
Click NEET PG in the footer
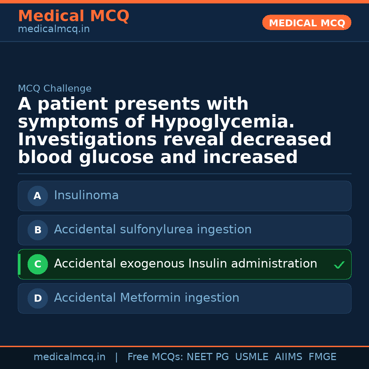pos(208,357)
